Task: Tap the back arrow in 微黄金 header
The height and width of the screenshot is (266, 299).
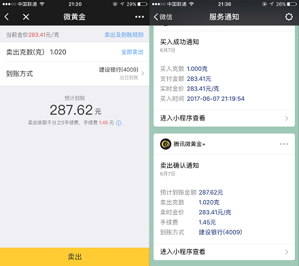Action: [x=7, y=17]
